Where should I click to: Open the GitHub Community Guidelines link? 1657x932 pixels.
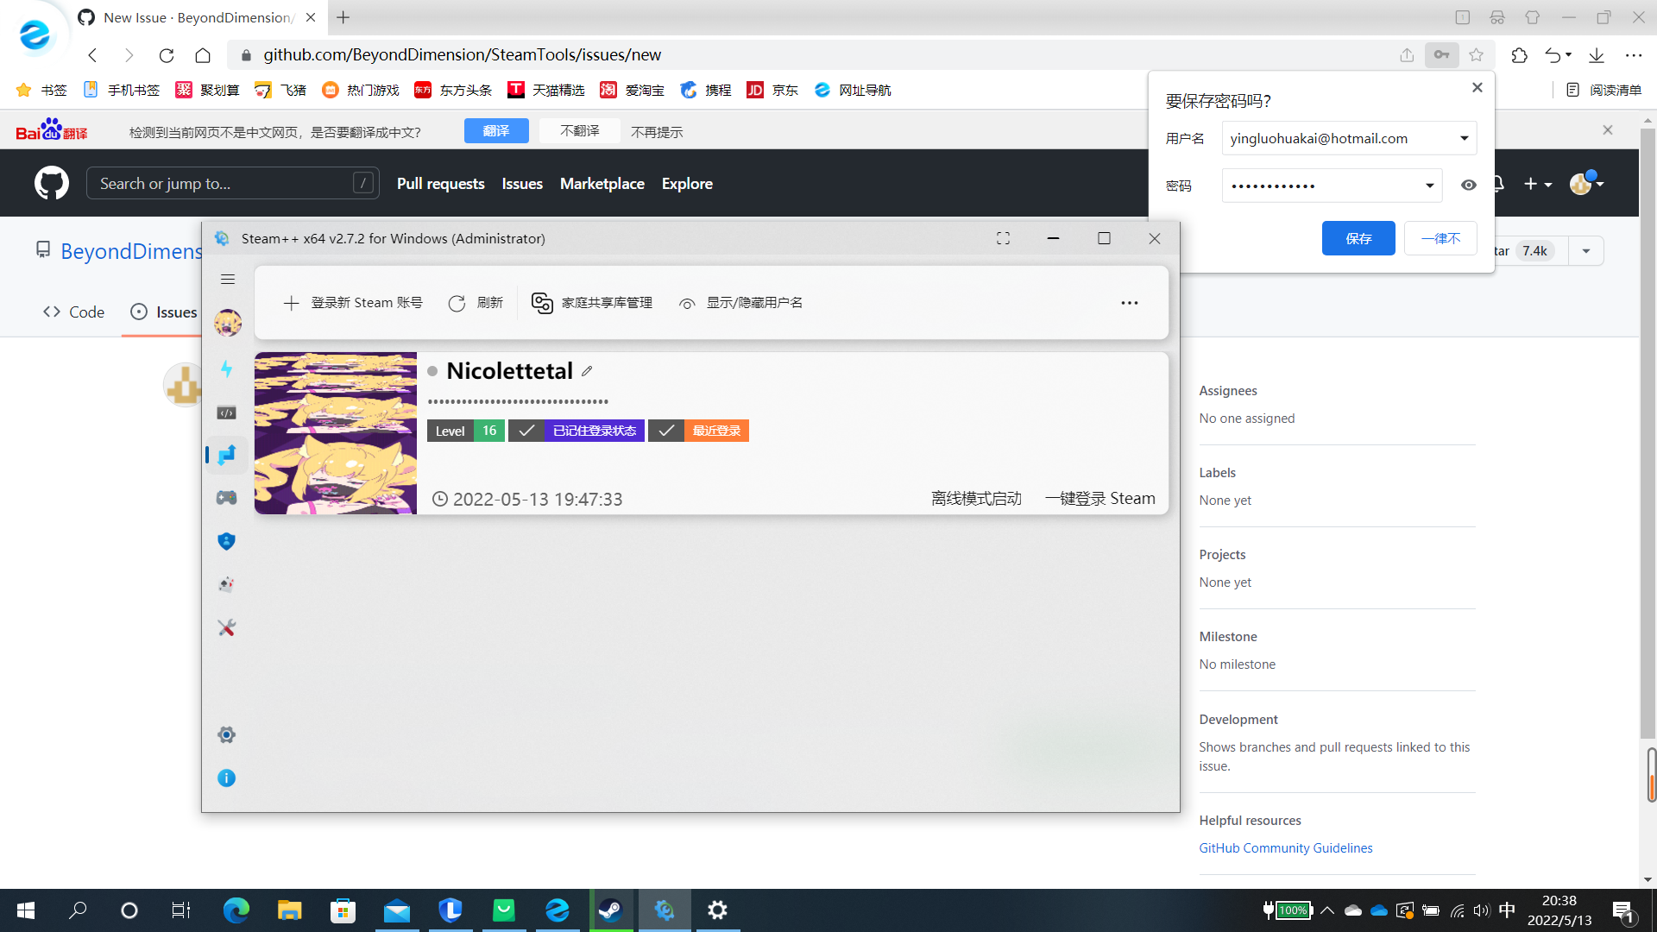point(1286,848)
